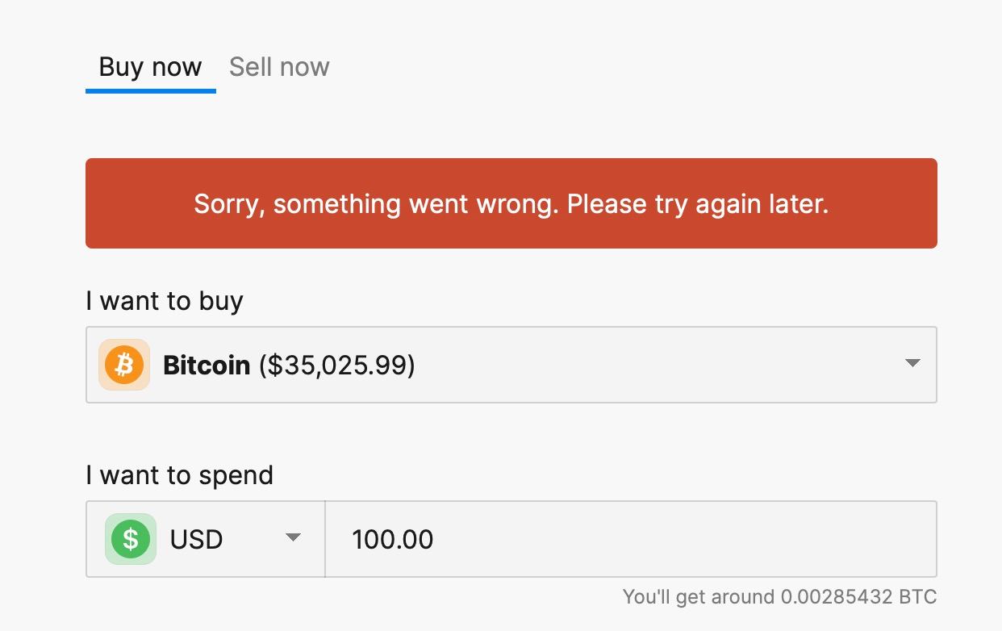Click the green dollar sign icon
This screenshot has width=1002, height=631.
pos(131,539)
